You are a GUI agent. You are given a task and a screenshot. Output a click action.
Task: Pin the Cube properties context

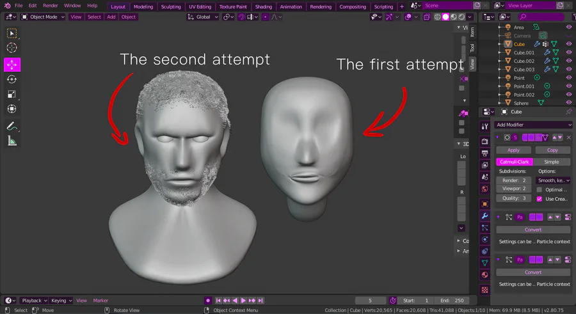(x=569, y=112)
